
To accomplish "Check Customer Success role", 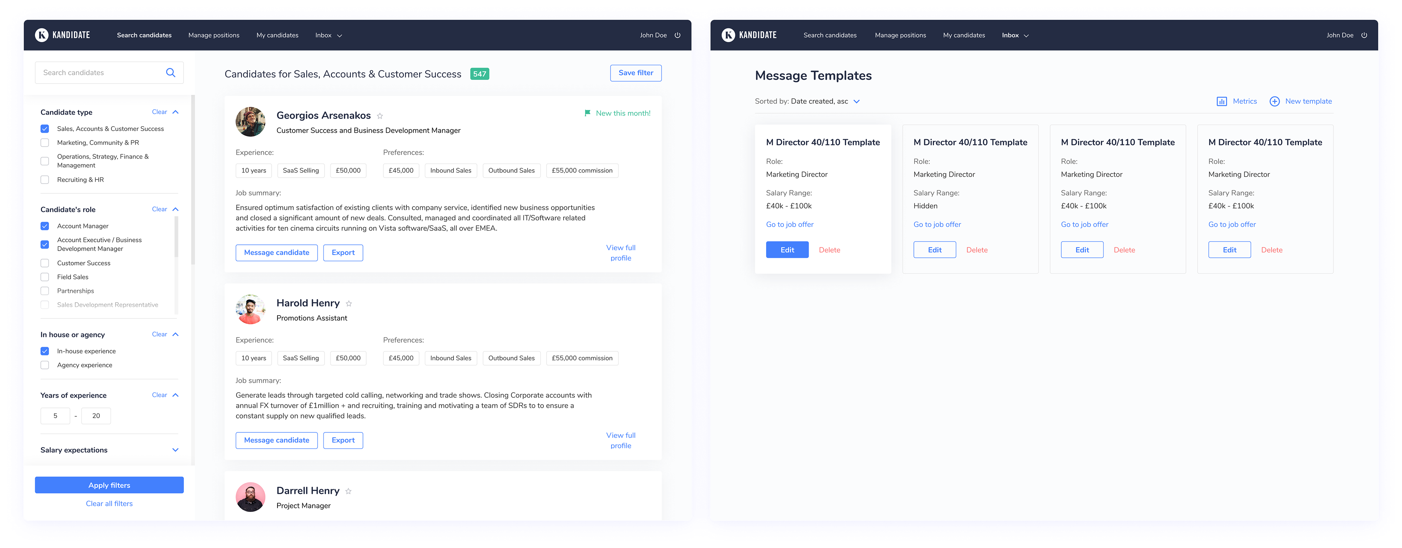I will (x=45, y=263).
